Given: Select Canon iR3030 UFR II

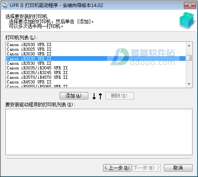Looking at the screenshot, I should pos(96,54).
